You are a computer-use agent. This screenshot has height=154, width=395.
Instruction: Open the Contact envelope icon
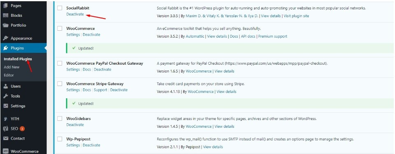[5, 138]
